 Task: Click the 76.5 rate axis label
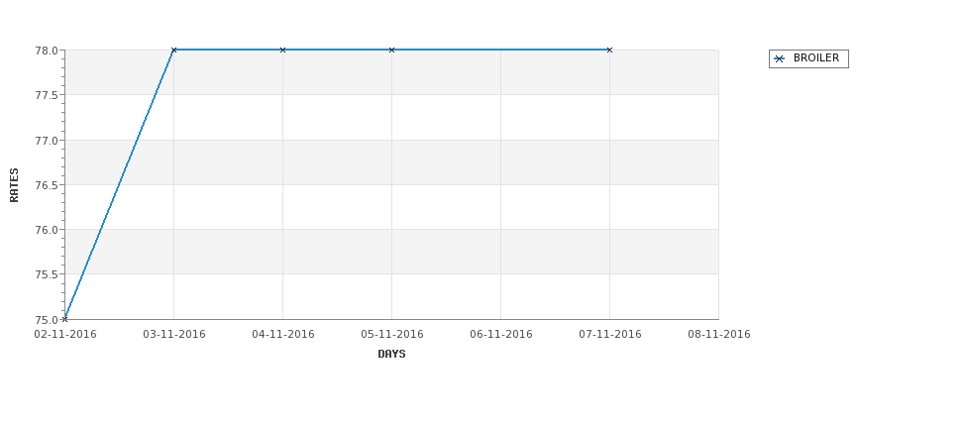[47, 185]
